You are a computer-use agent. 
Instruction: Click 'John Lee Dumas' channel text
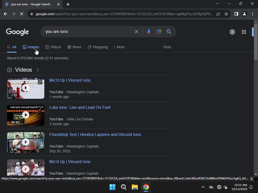[80, 119]
